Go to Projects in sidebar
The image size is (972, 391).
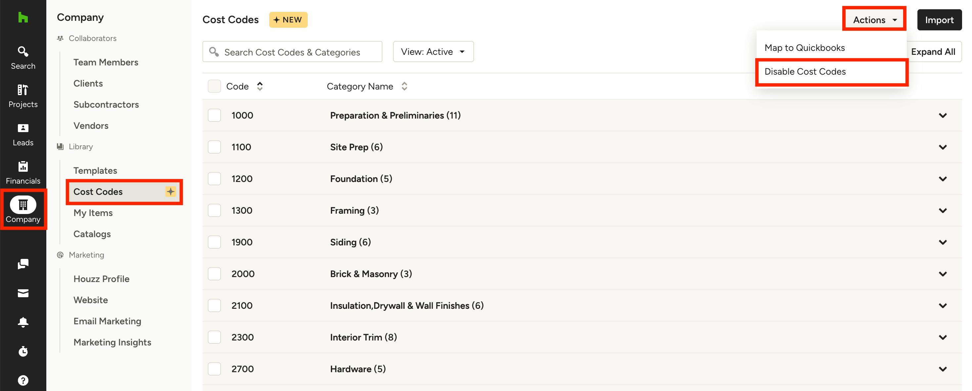point(23,96)
